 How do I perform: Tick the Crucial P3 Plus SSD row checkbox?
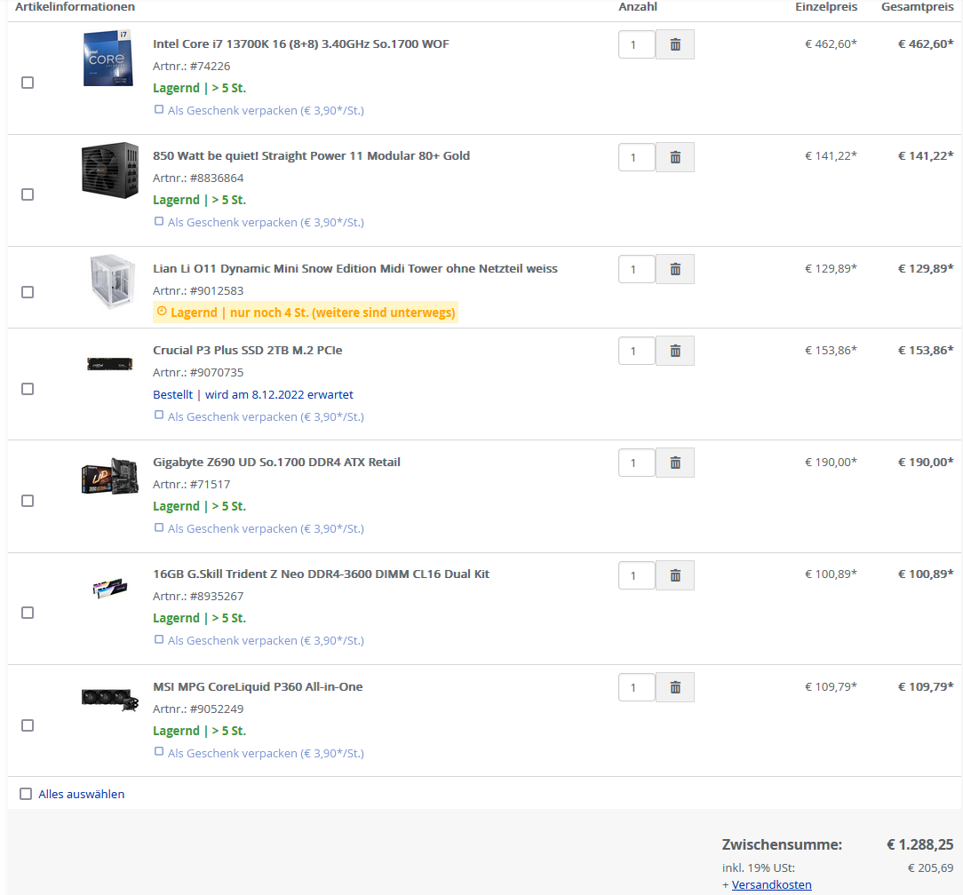[28, 389]
